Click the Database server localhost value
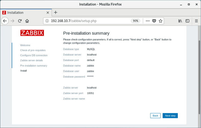This screenshot has width=201, height=128. 92,55
